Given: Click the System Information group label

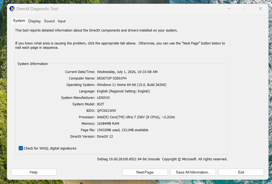Looking at the screenshot, I should (x=33, y=64).
